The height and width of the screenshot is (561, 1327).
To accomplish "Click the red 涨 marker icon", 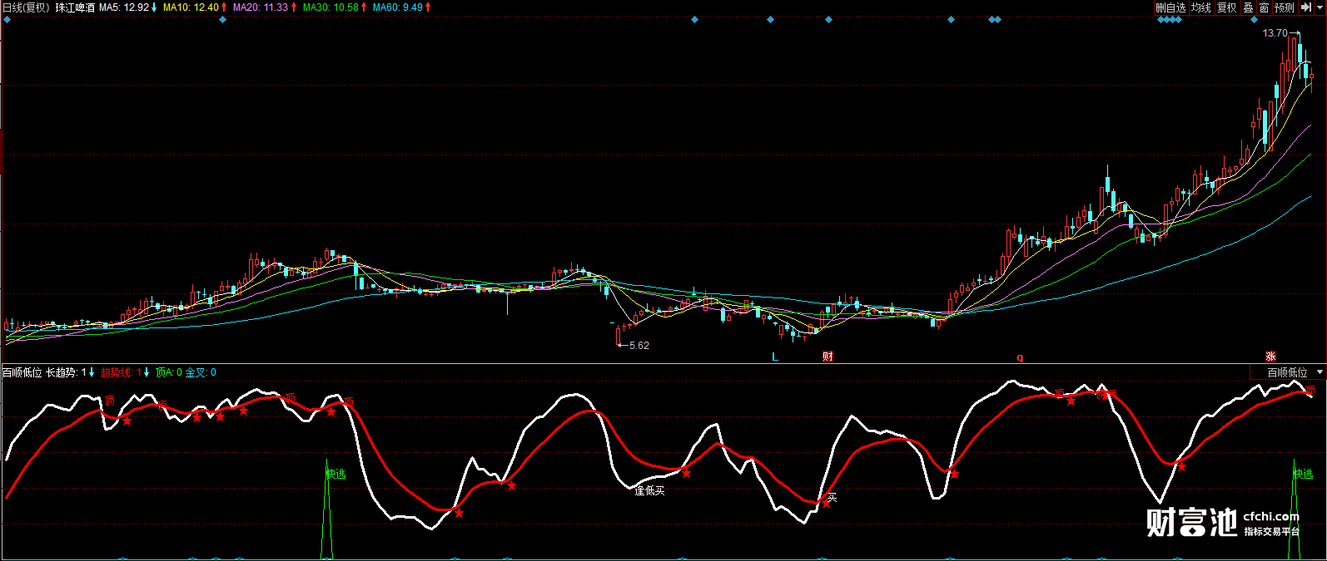I will (1270, 357).
